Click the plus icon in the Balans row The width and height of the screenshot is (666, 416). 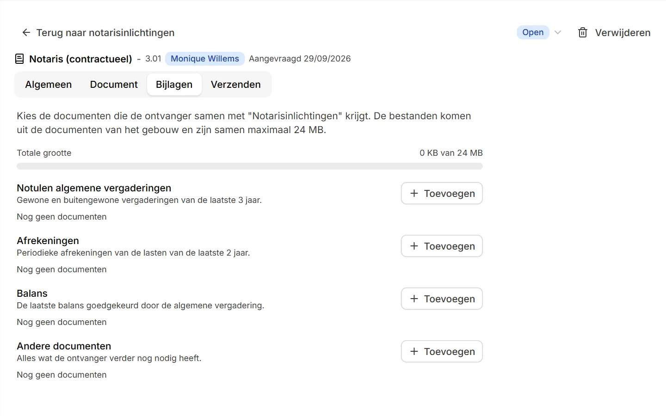point(414,299)
